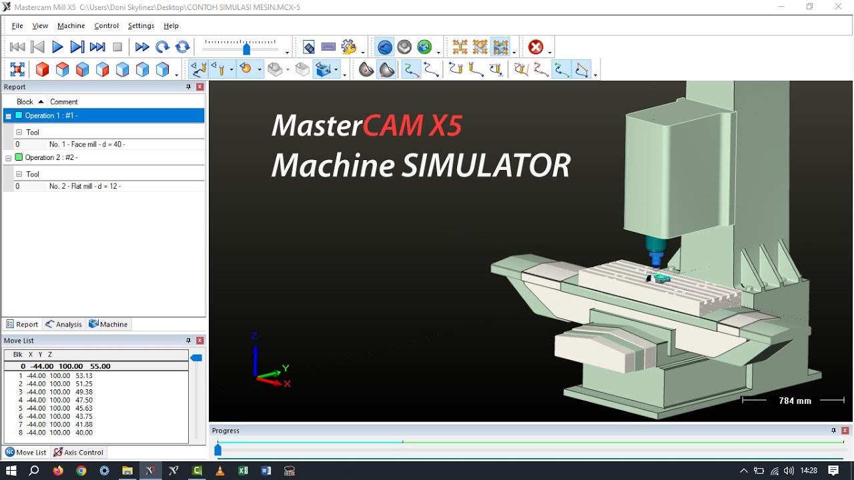Collapse Operation 2 : #2 tree node

(x=9, y=158)
